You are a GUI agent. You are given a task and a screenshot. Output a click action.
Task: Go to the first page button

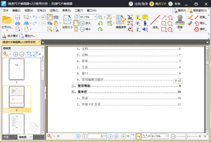(x=78, y=136)
